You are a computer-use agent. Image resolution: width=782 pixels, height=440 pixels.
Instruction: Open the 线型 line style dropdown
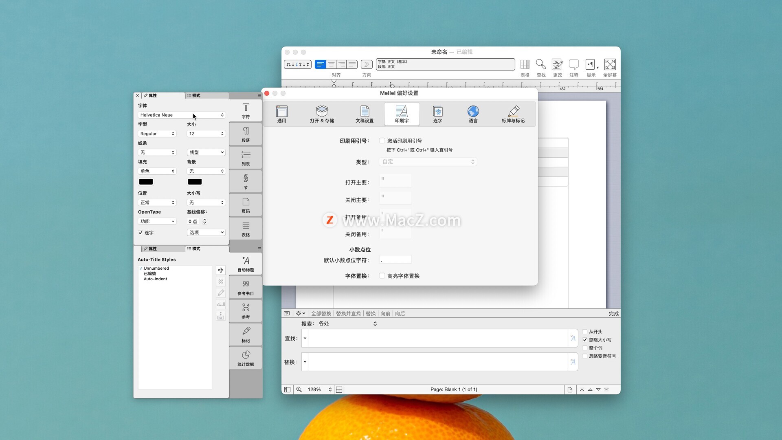pos(206,152)
